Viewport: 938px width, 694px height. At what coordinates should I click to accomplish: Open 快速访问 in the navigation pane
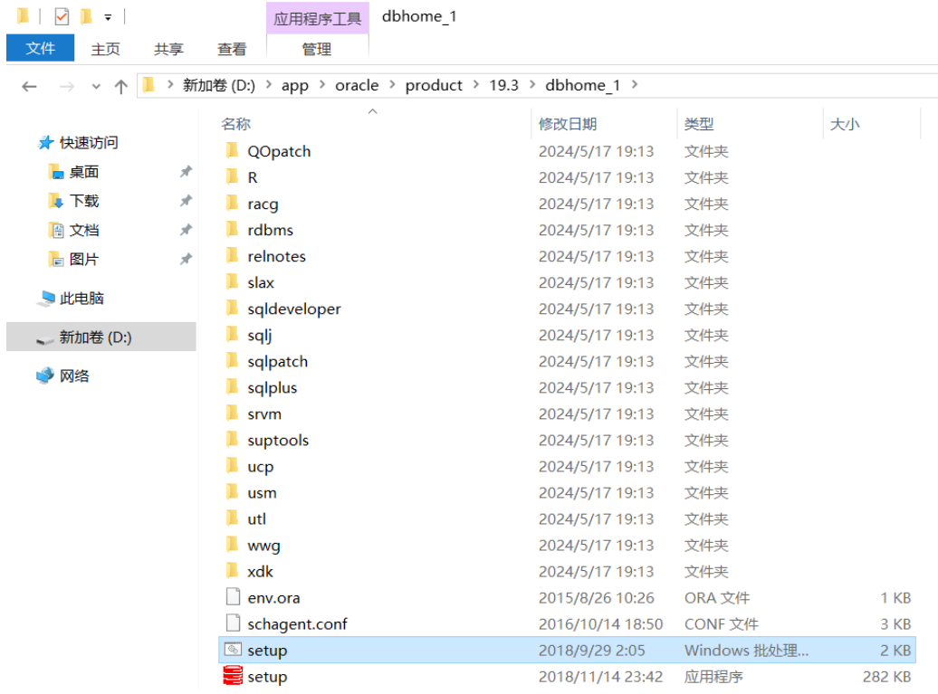88,143
